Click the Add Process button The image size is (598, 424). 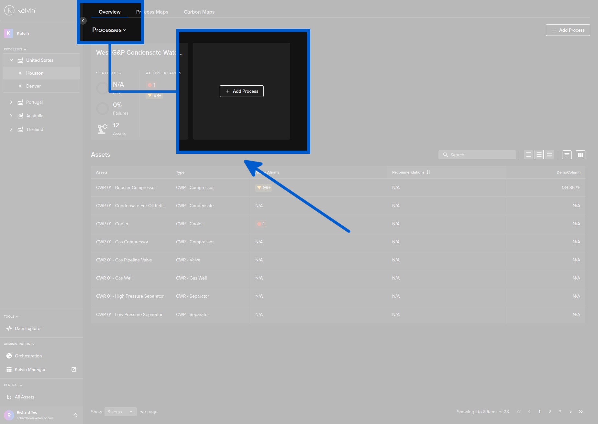point(568,30)
